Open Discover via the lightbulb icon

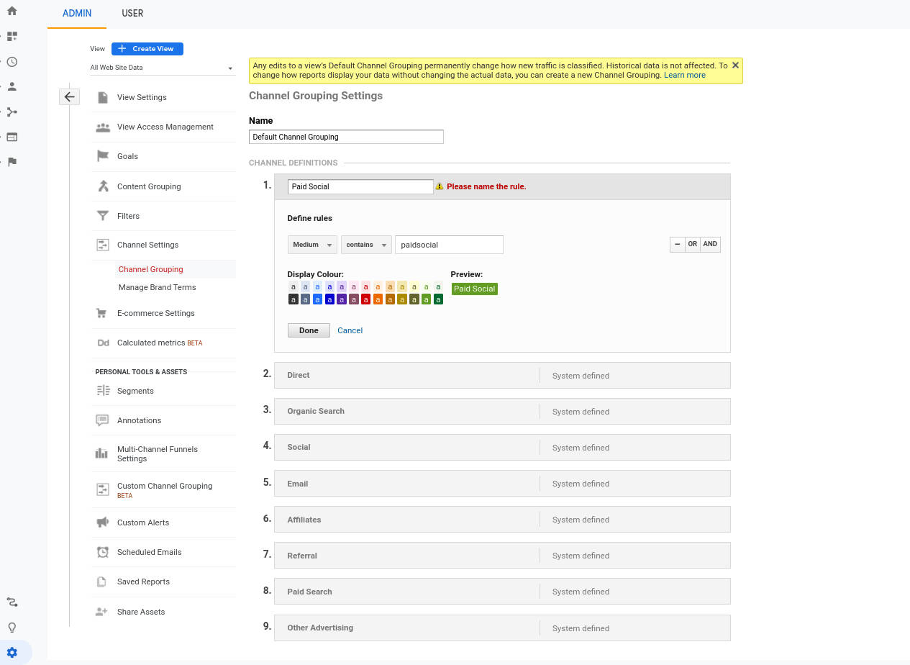pos(12,627)
